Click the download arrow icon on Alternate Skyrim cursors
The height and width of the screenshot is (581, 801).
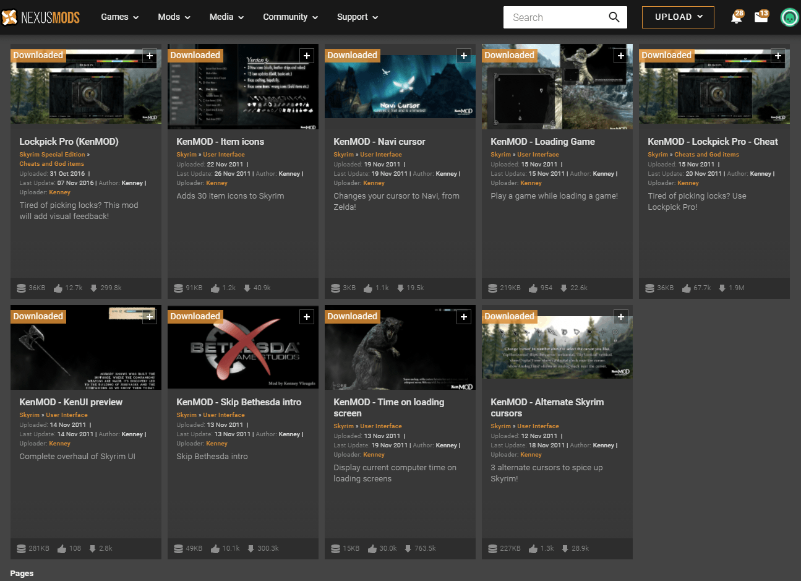[565, 549]
